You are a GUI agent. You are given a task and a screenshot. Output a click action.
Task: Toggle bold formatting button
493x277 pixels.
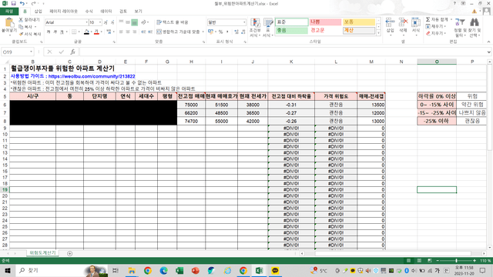click(49, 32)
